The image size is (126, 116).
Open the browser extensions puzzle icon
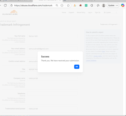[x=92, y=6]
